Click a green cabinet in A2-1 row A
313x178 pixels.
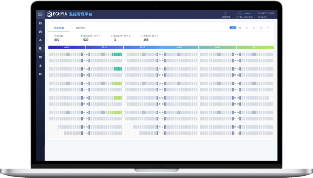pos(117,54)
